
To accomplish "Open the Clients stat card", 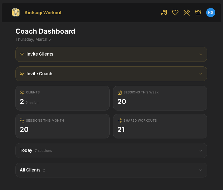I will coord(62,98).
